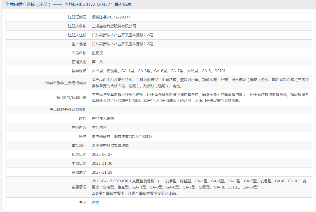Click the 型号规格 row label

pos(79,71)
